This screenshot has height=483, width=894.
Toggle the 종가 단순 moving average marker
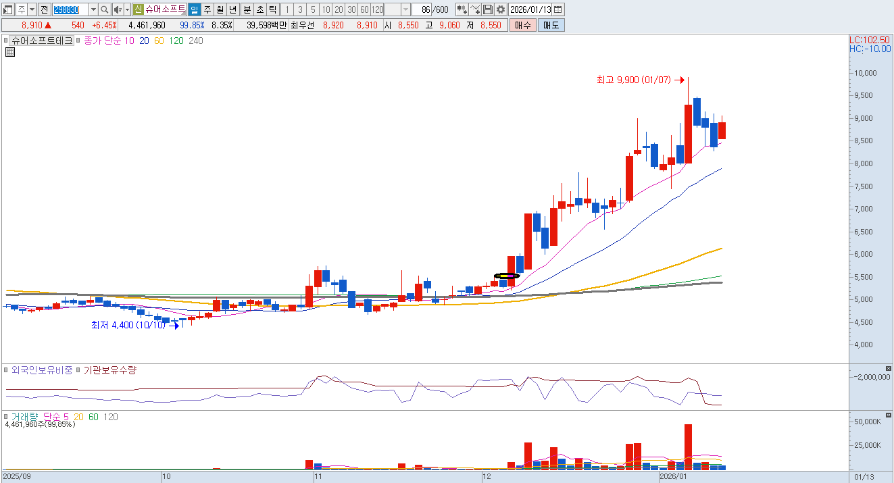[x=79, y=41]
